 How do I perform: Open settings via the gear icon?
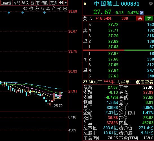151,4
